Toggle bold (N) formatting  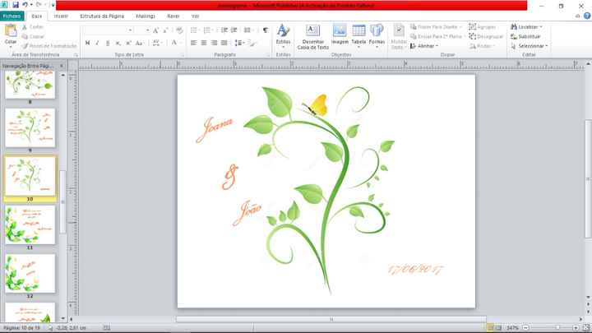pyautogui.click(x=88, y=43)
